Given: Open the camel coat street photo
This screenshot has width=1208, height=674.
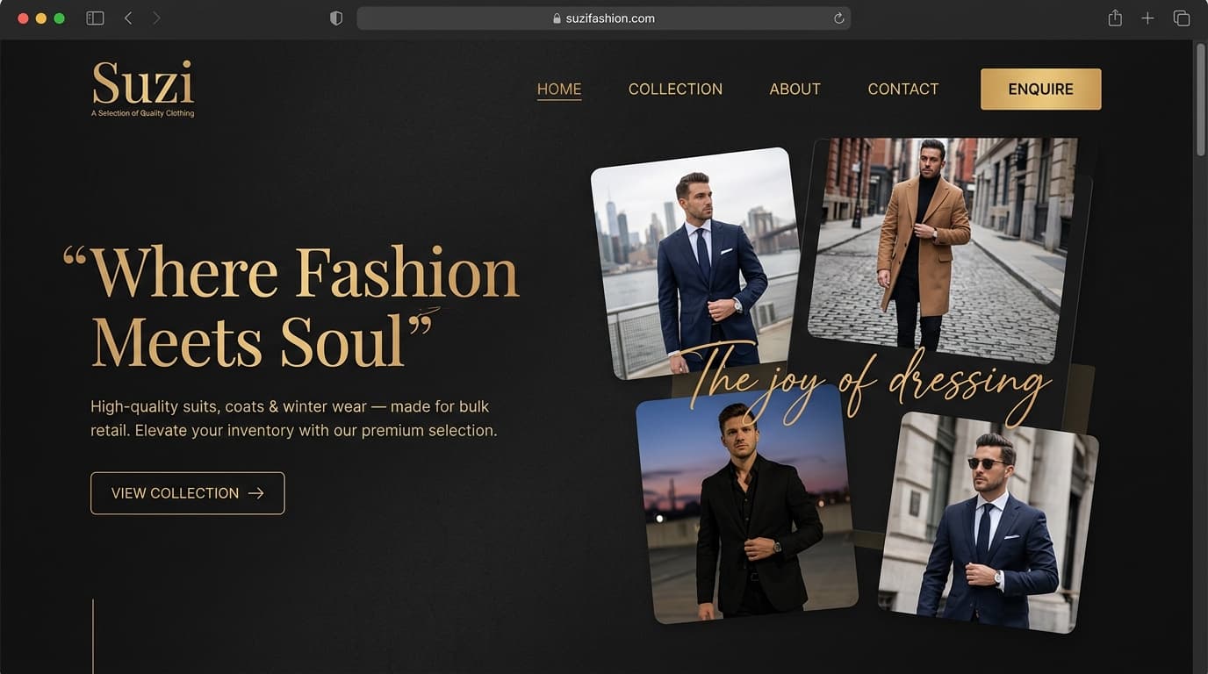Looking at the screenshot, I should click(x=941, y=250).
